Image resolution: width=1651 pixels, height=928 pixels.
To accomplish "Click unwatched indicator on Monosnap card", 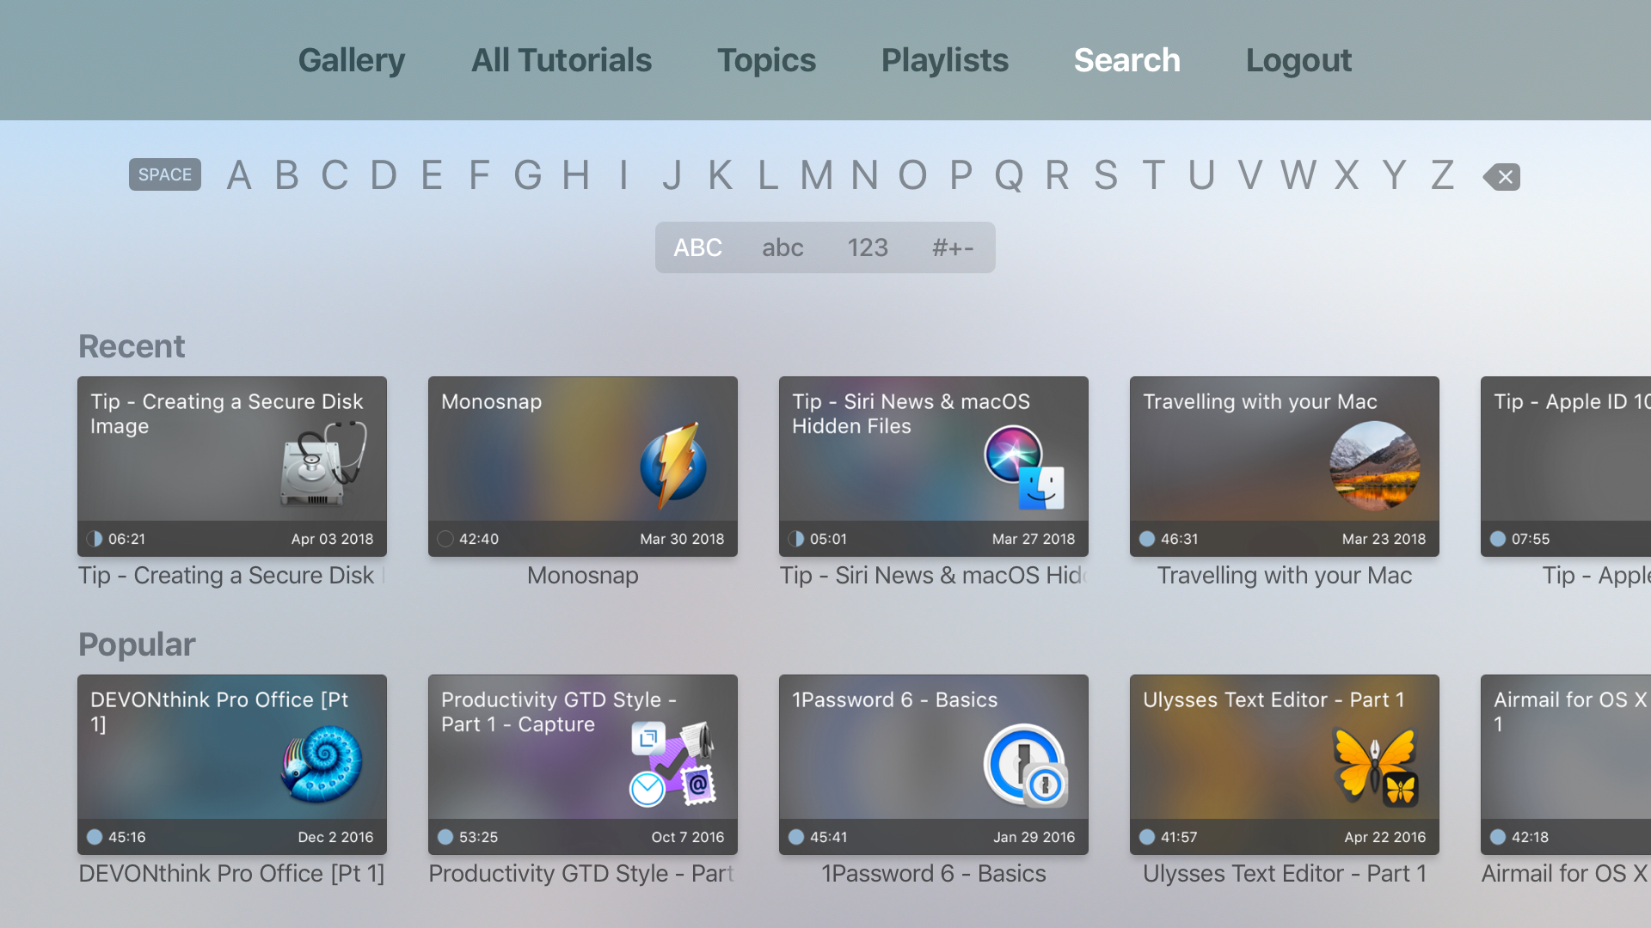I will pyautogui.click(x=445, y=539).
